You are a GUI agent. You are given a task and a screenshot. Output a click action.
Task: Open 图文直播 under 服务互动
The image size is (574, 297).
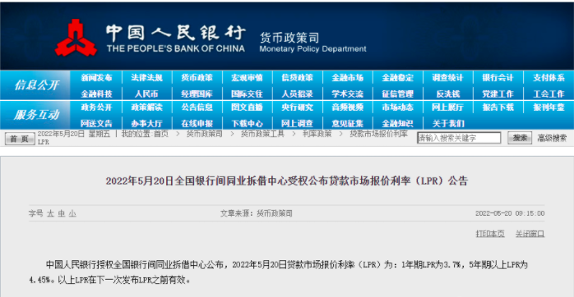click(x=247, y=107)
